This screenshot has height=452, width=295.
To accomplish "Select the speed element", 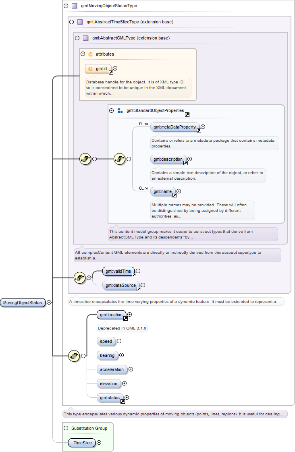I will (x=106, y=341).
